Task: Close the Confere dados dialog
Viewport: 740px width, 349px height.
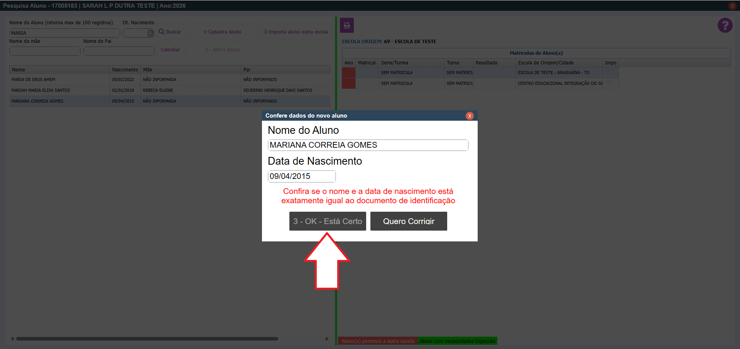Action: (x=470, y=116)
